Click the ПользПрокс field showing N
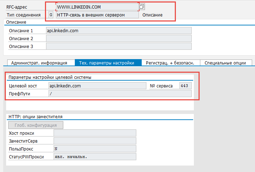 coord(95,149)
